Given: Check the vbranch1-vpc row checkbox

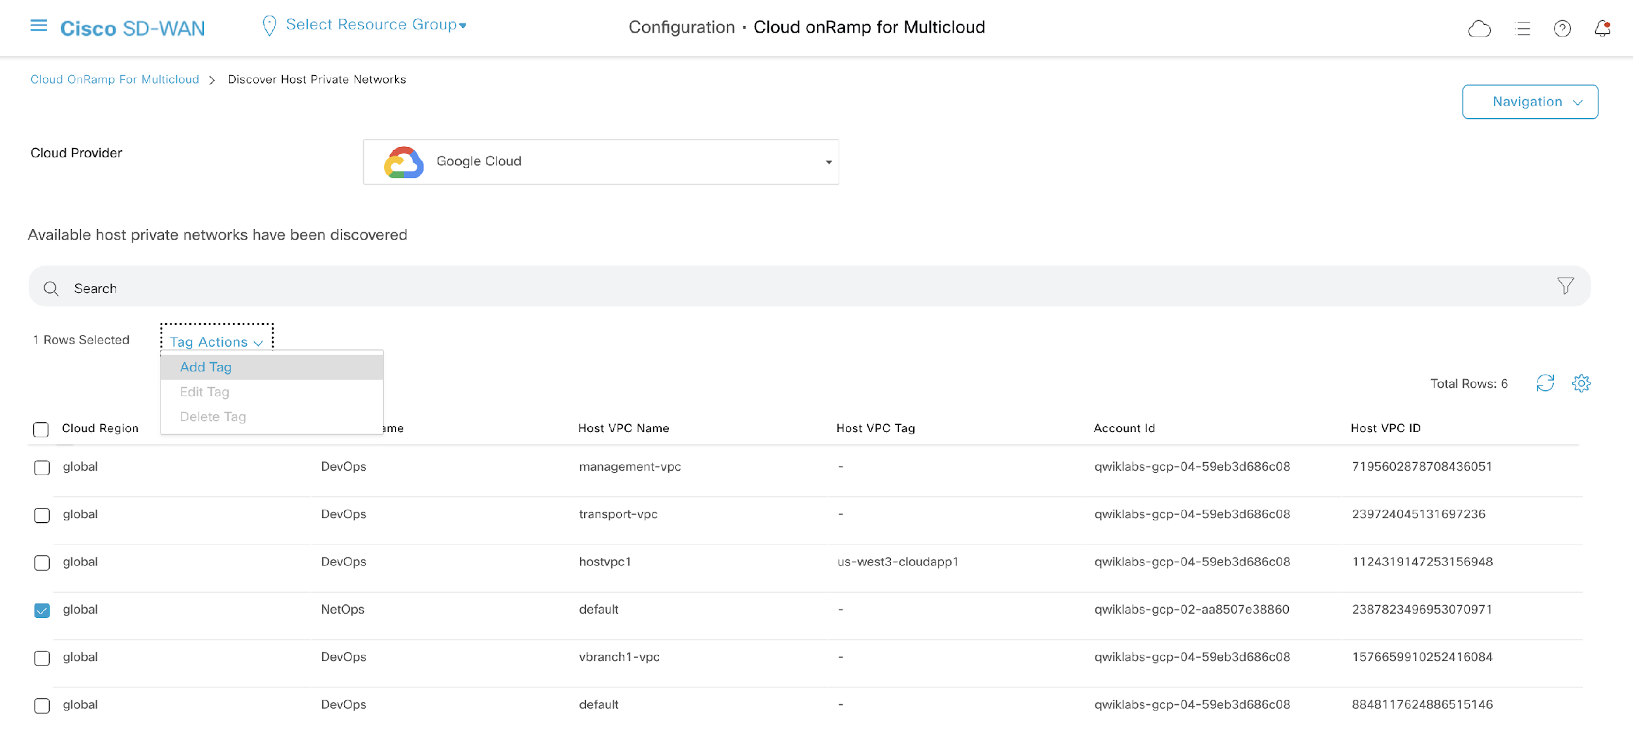Looking at the screenshot, I should (x=42, y=658).
